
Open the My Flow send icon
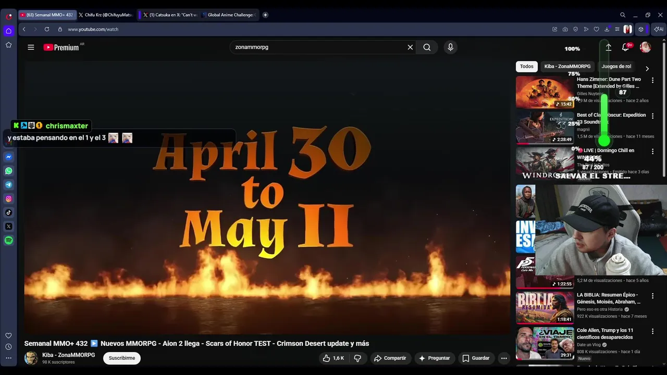(586, 29)
